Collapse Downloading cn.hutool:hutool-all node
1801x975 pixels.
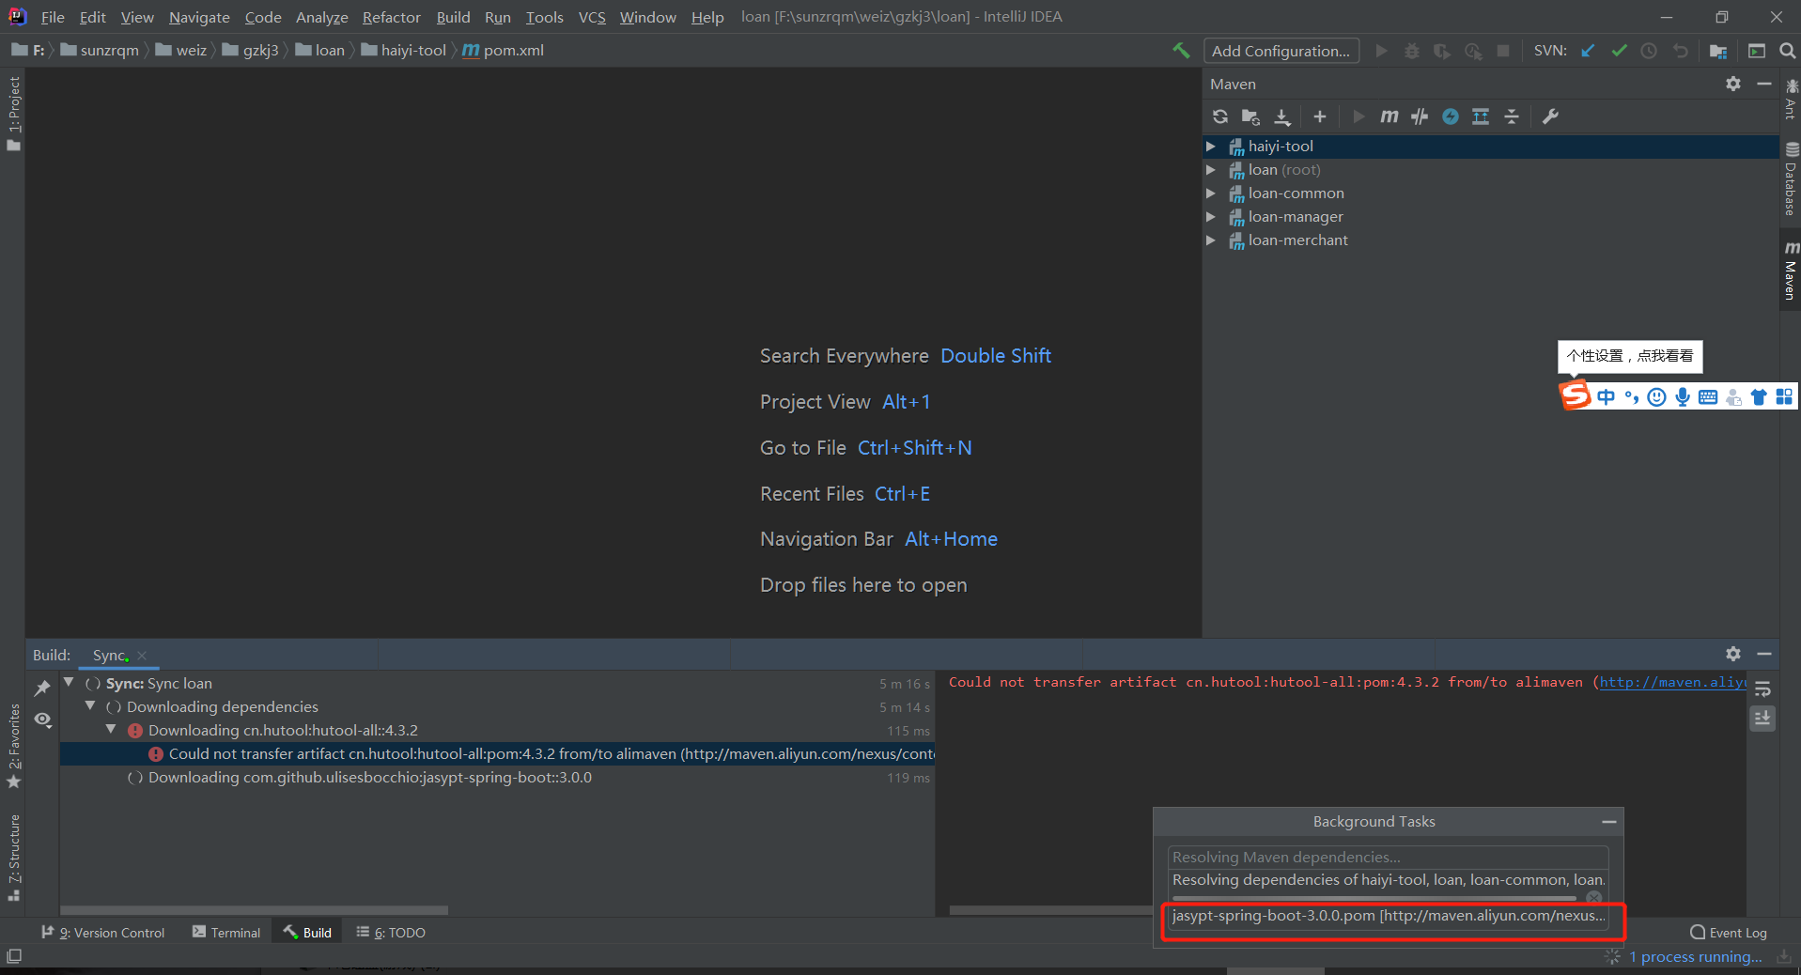pyautogui.click(x=111, y=729)
